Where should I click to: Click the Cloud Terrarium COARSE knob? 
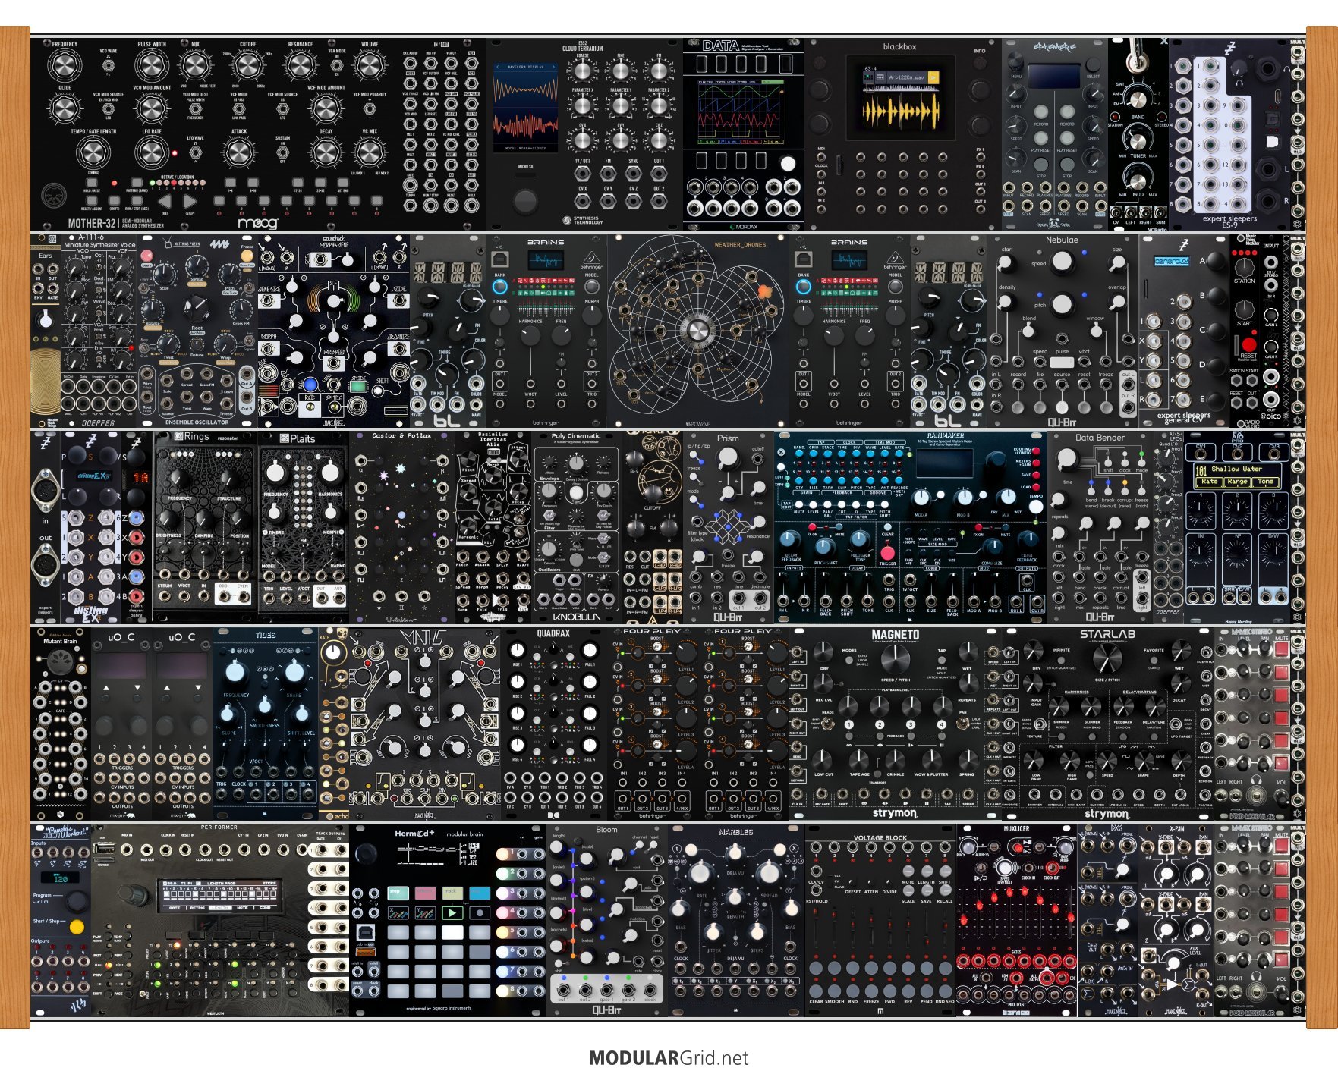click(x=582, y=71)
